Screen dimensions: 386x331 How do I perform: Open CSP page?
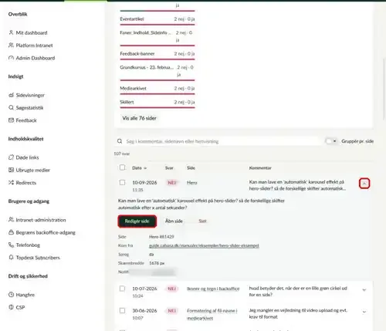click(x=20, y=307)
